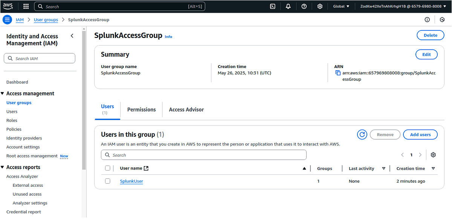The image size is (452, 219).
Task: Open the top bar settings gear
Action: [x=319, y=6]
